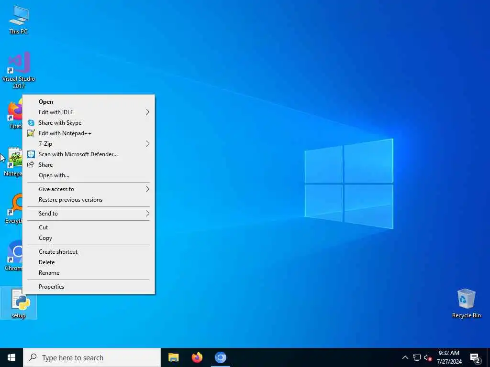The image size is (490, 367).
Task: Expand the Give access to arrow
Action: tap(147, 189)
